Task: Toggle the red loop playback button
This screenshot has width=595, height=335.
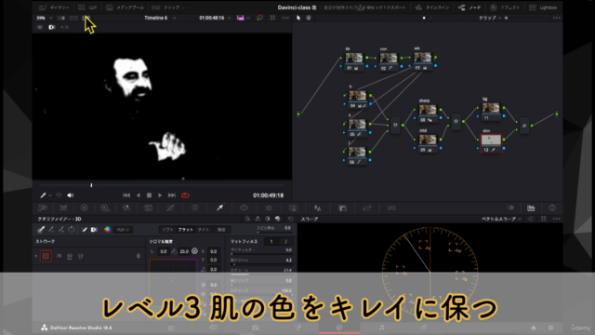Action: [185, 195]
